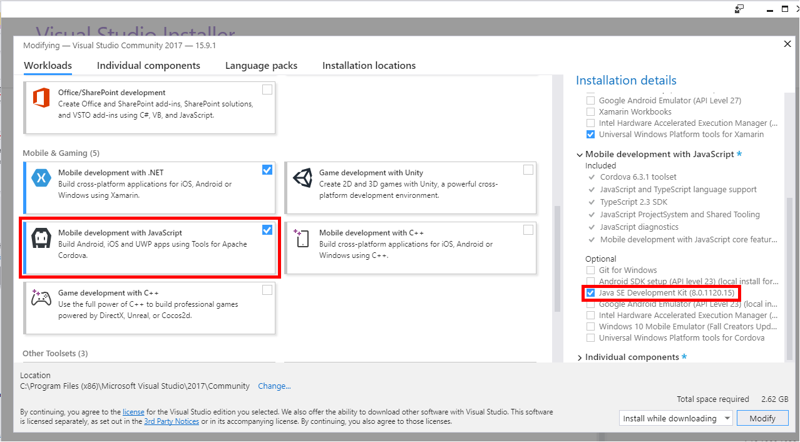
Task: Check the Game development with Unity checkbox
Action: [x=528, y=170]
